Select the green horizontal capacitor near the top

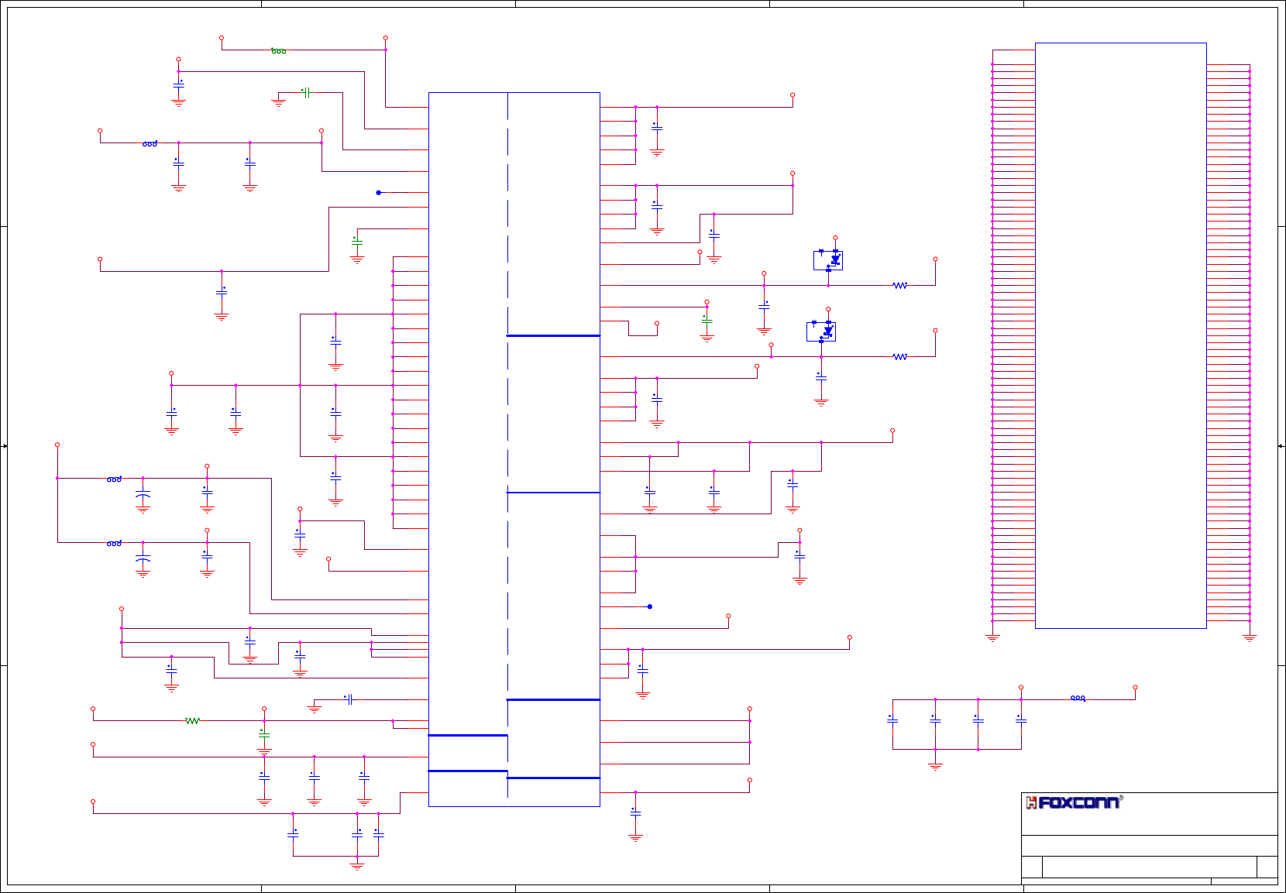click(306, 93)
